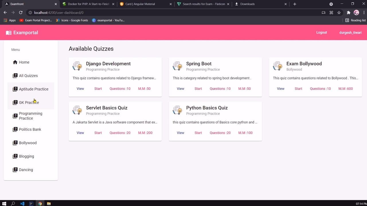The image size is (367, 206).
Task: Click the Chrome icon in the taskbar
Action: 40,204
